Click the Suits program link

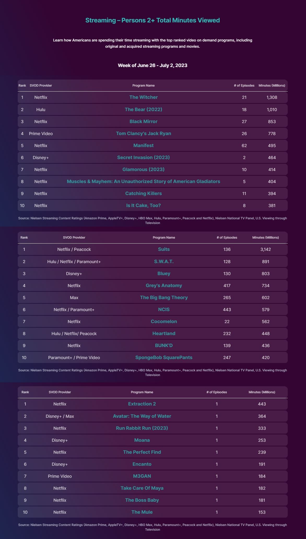164,249
